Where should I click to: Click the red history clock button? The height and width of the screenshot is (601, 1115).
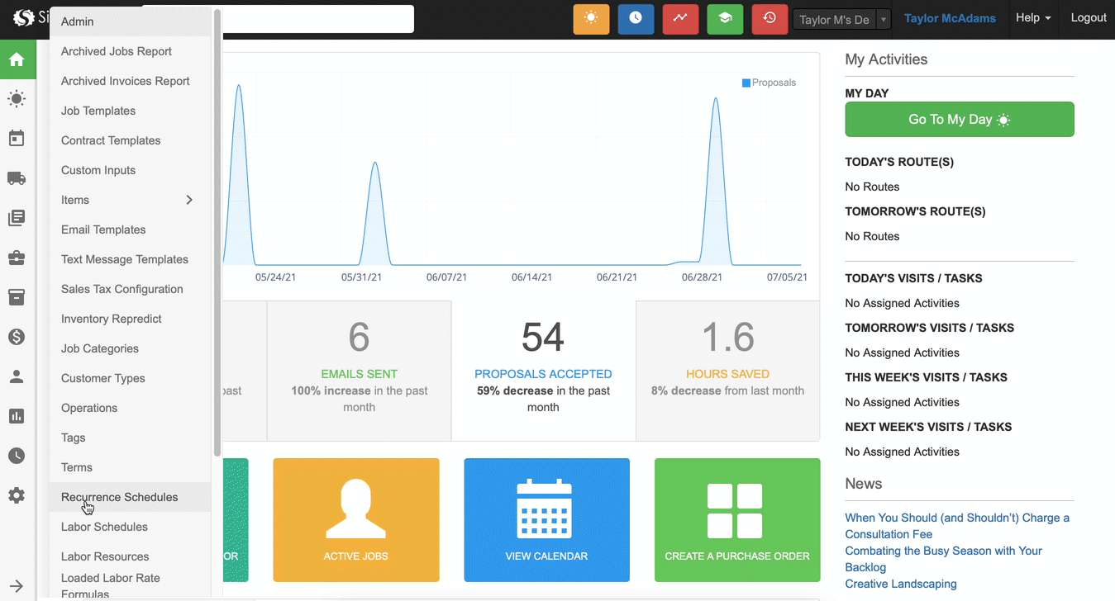coord(770,19)
